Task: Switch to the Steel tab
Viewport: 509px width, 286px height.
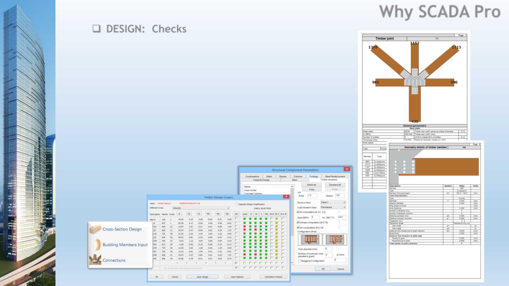Action: point(294,180)
